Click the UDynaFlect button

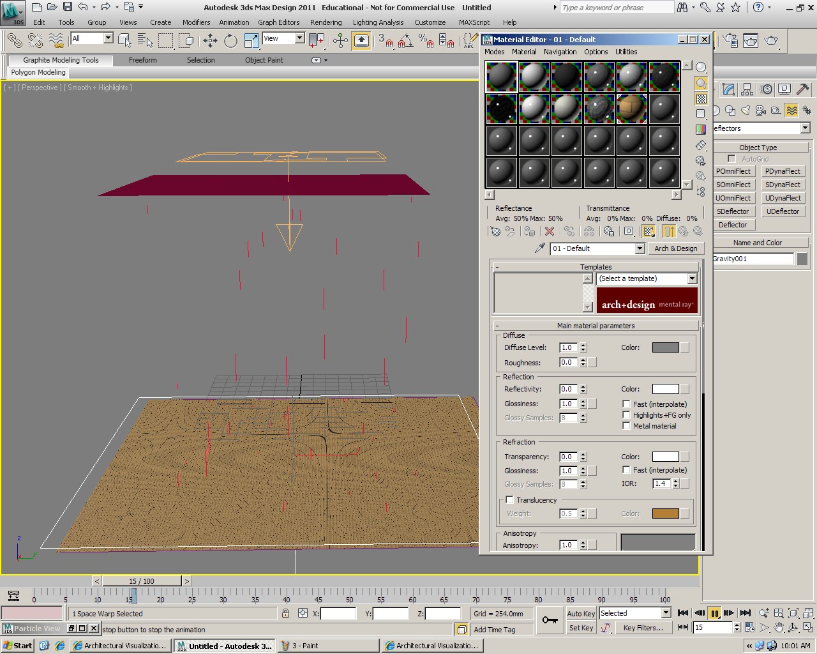[783, 198]
